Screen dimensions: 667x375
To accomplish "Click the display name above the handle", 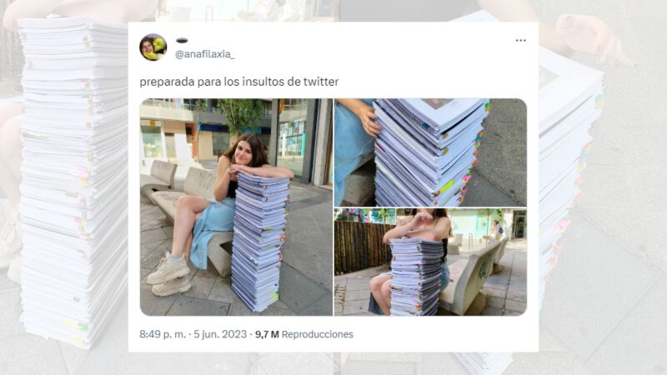I will pyautogui.click(x=182, y=40).
